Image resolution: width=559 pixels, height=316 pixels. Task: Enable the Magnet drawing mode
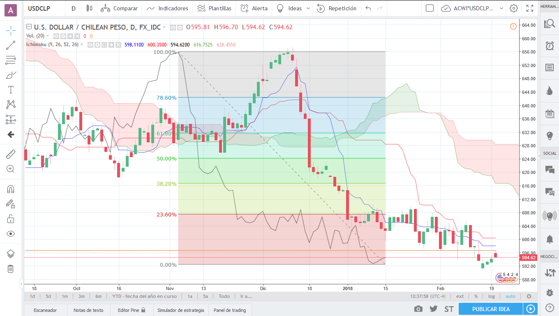pos(11,188)
